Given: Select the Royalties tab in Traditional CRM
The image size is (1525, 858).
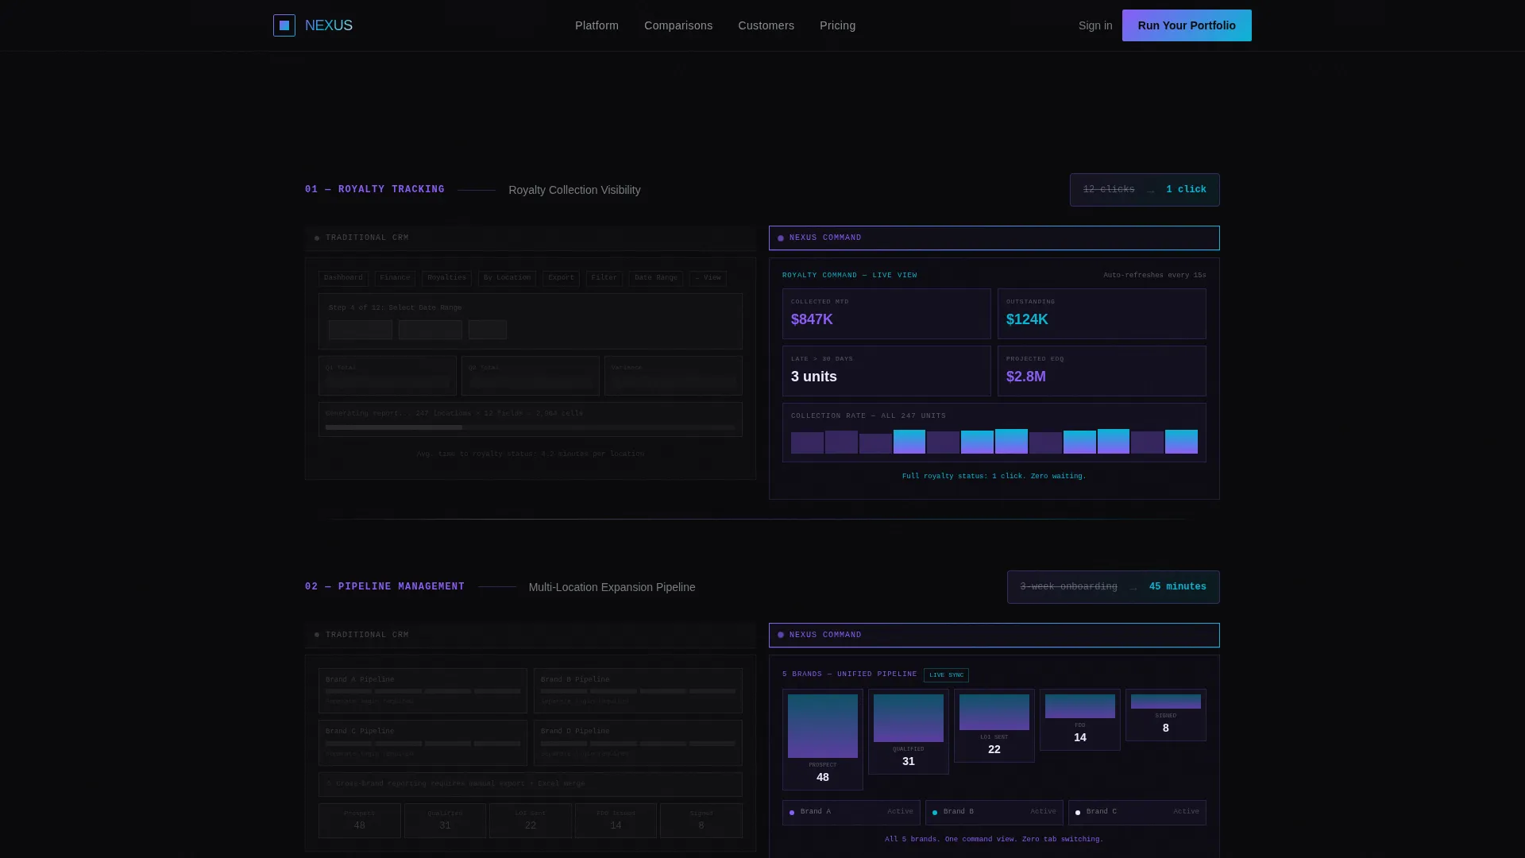Looking at the screenshot, I should point(447,278).
